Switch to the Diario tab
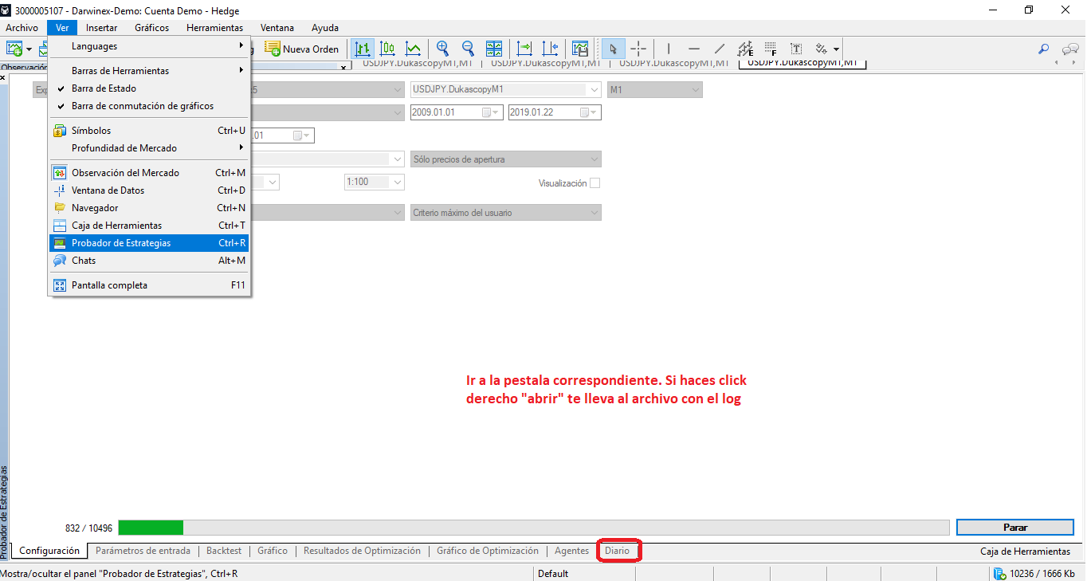 tap(617, 551)
